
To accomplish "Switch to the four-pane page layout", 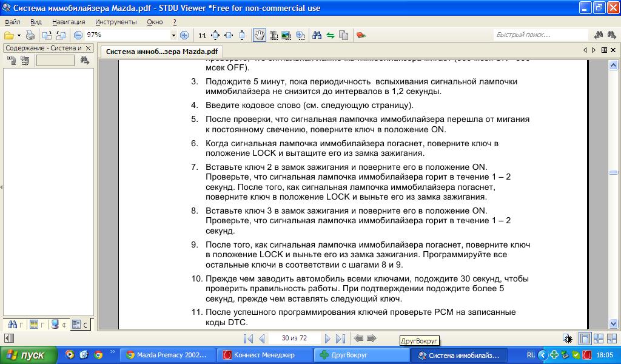I will (612, 339).
